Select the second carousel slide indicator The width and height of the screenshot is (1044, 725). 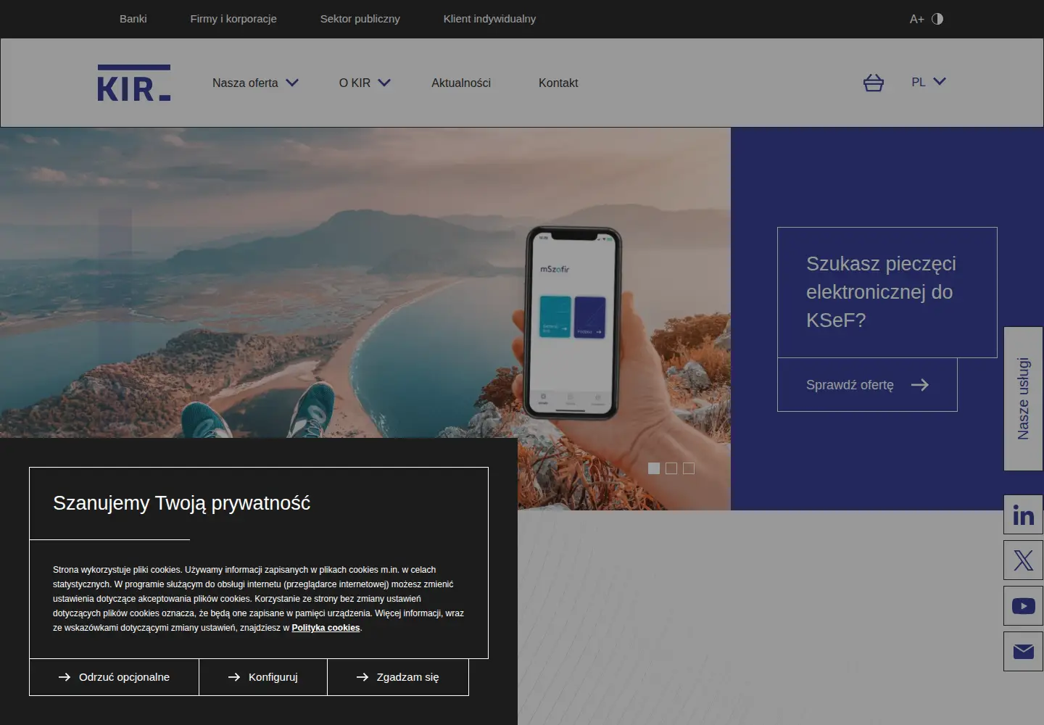pos(671,468)
